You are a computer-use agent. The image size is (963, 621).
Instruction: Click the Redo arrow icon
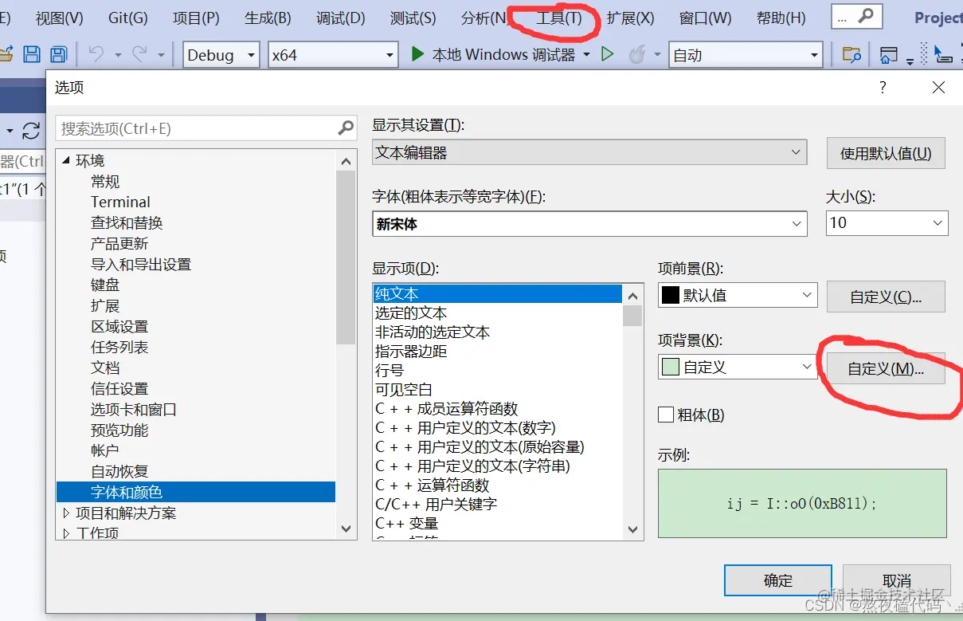(139, 54)
